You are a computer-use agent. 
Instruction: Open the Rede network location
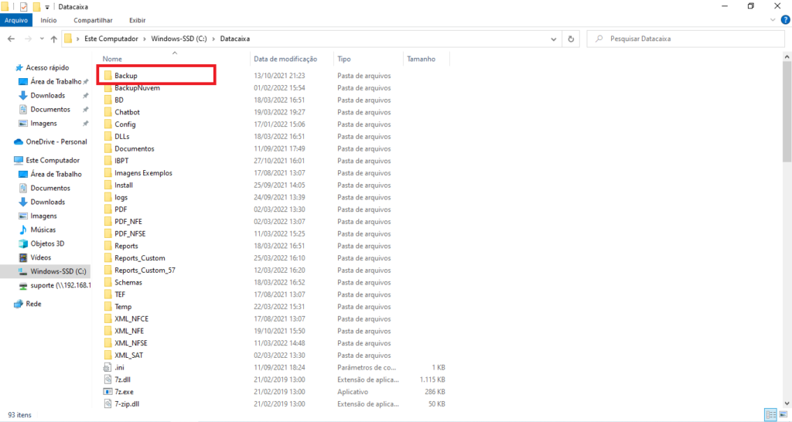(33, 304)
